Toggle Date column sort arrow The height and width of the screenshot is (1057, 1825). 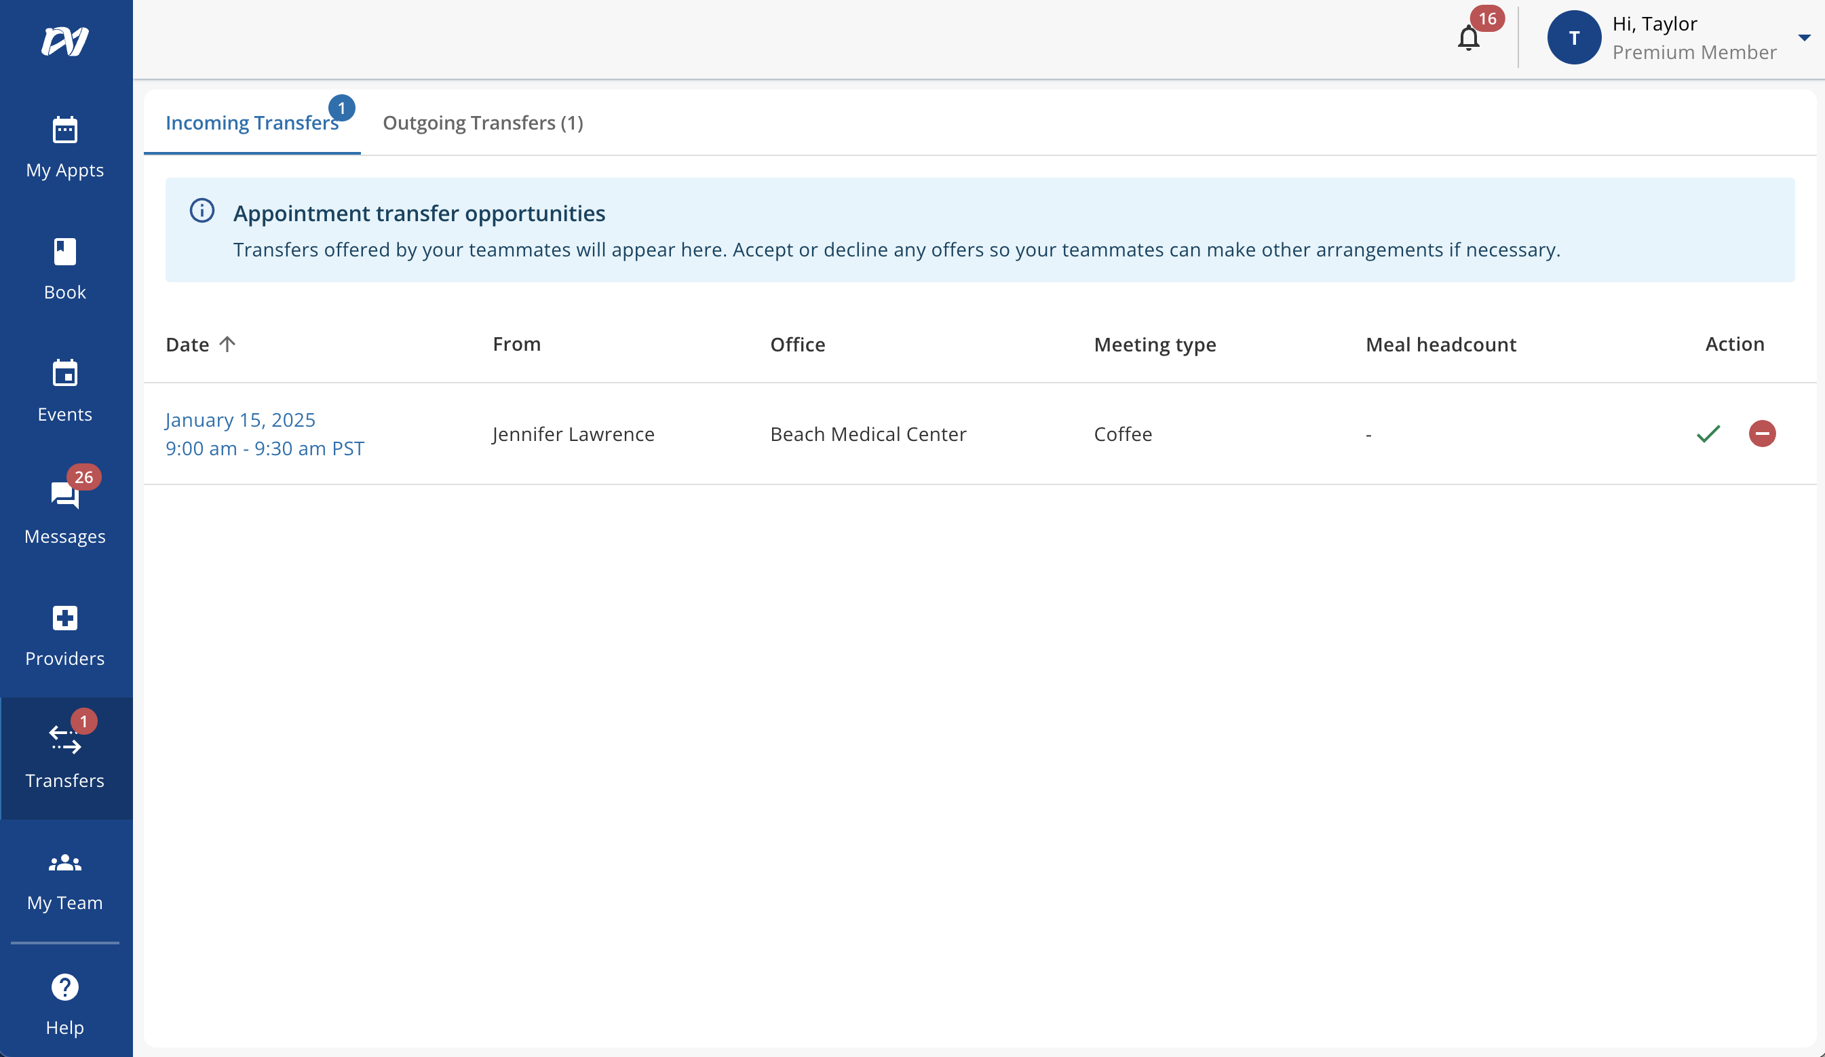point(227,344)
